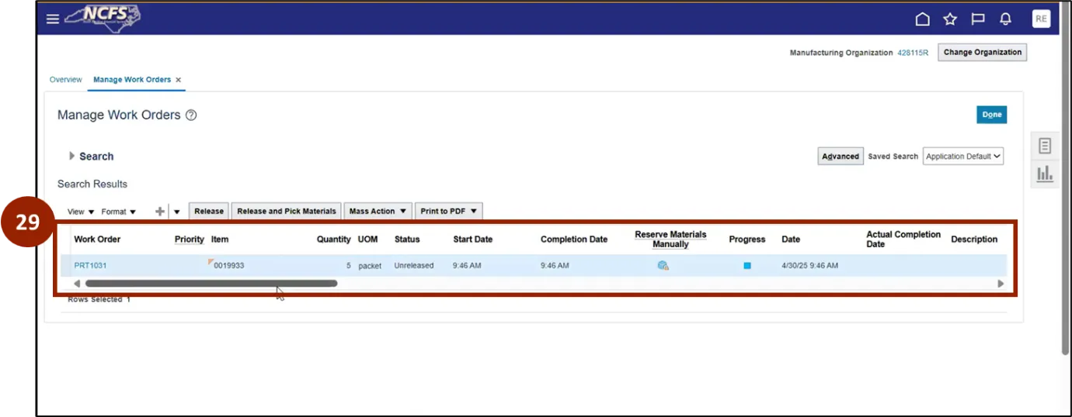The height and width of the screenshot is (417, 1072).
Task: Click the 428115R organization link
Action: coord(913,53)
